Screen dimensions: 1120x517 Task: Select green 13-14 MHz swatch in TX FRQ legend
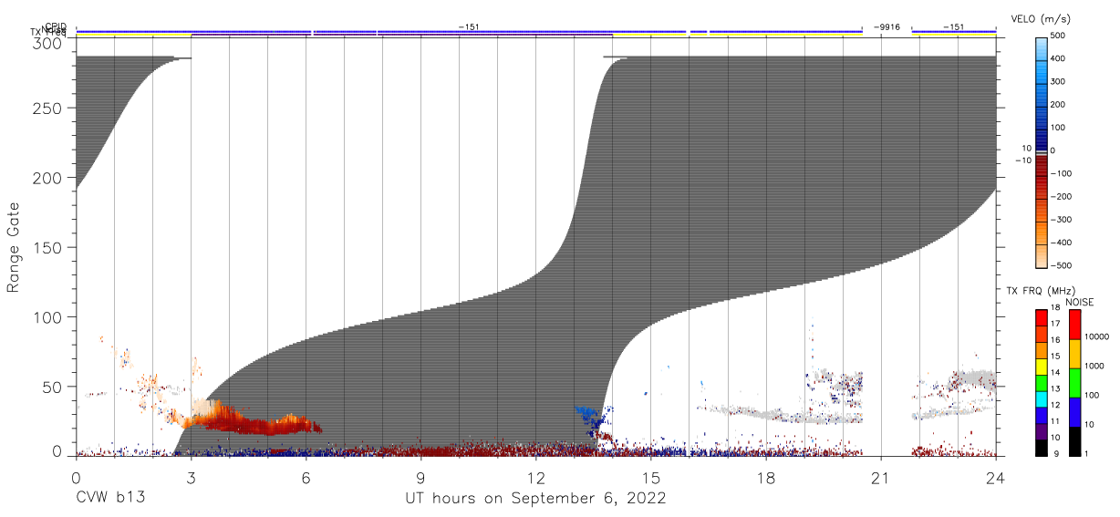(1041, 384)
